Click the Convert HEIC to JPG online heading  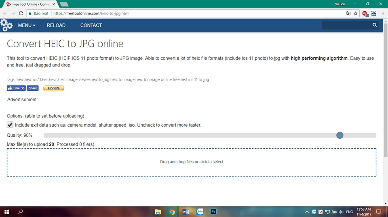click(65, 44)
